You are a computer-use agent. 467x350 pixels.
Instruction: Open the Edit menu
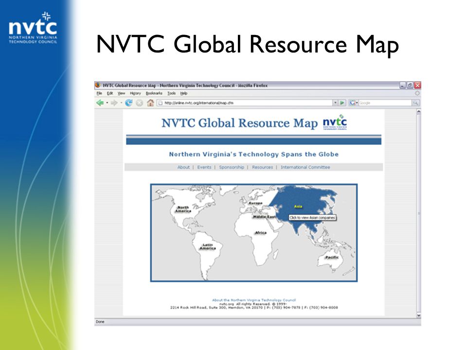tap(110, 93)
